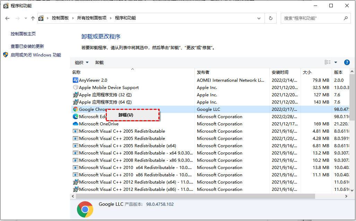
Task: Open 启用或关闭 Windows 功能 link
Action: click(x=36, y=55)
